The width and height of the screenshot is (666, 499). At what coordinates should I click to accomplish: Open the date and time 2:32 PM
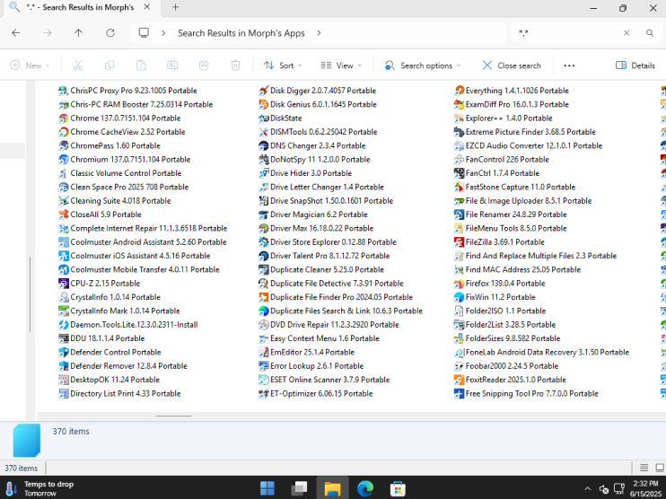(x=645, y=488)
